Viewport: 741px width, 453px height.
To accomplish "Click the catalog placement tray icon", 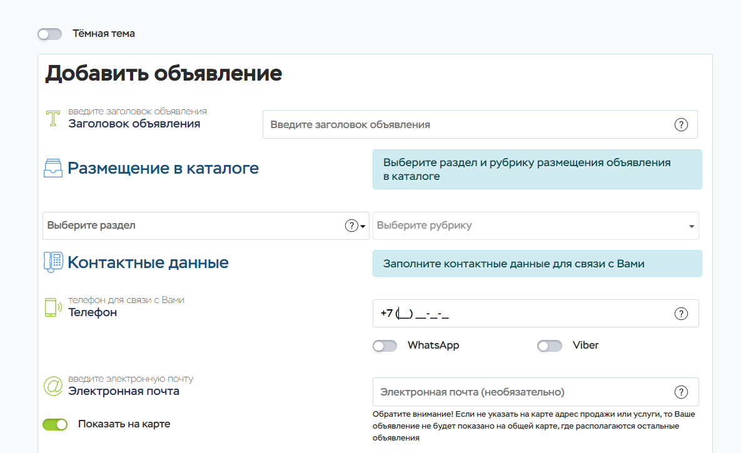I will pos(53,169).
